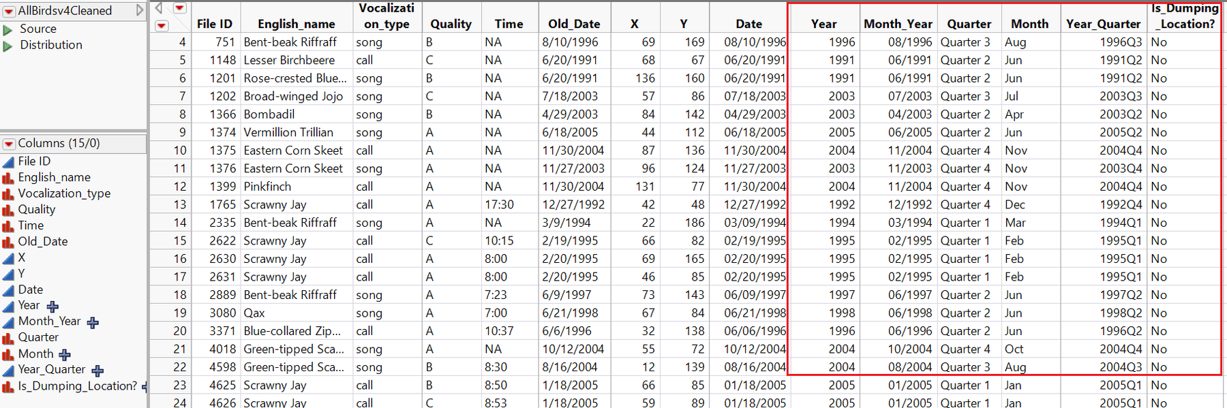The image size is (1227, 408).
Task: Click File ID continuous modeling type icon
Action: [x=8, y=161]
